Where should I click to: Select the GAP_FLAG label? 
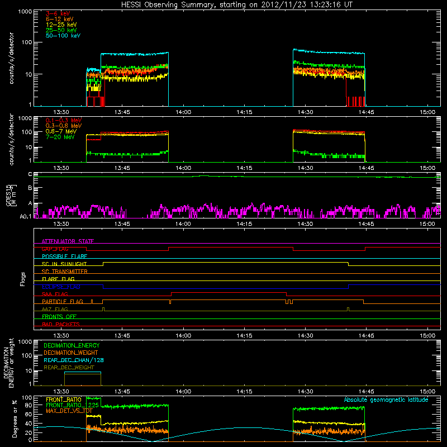point(55,249)
